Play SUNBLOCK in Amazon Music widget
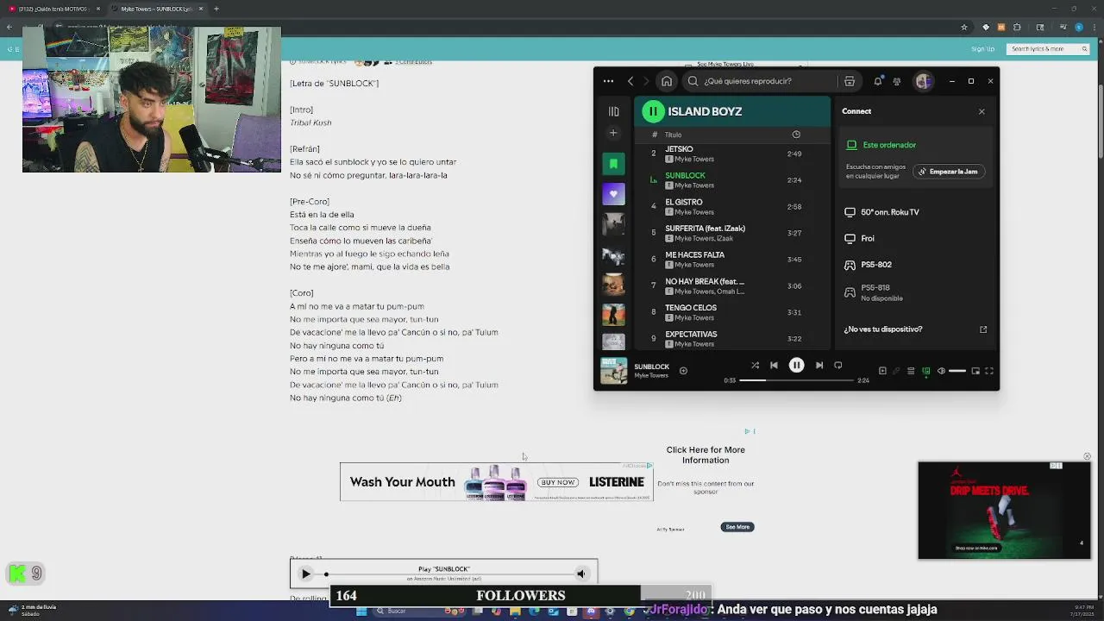The image size is (1104, 621). 305,574
